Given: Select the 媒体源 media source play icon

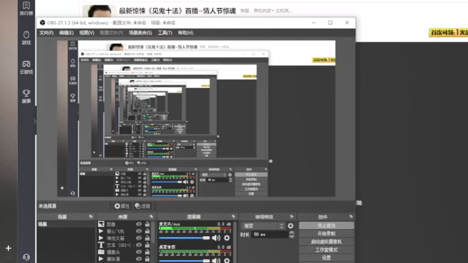Looking at the screenshot, I should click(x=101, y=259).
